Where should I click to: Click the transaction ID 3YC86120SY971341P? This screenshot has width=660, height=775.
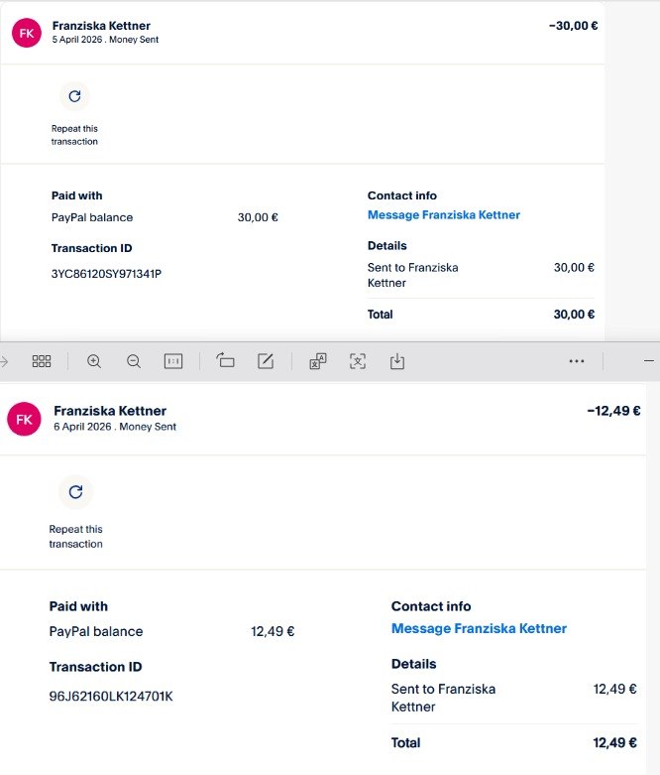pyautogui.click(x=106, y=274)
